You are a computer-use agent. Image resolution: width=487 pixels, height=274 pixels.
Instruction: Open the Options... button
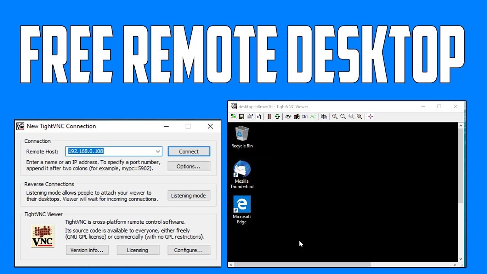(189, 166)
